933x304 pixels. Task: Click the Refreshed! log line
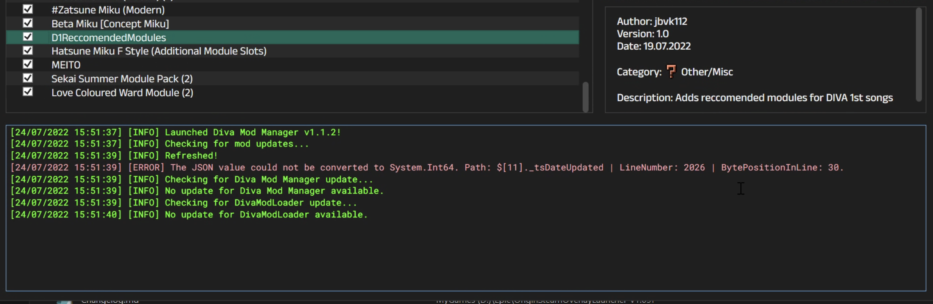[114, 155]
